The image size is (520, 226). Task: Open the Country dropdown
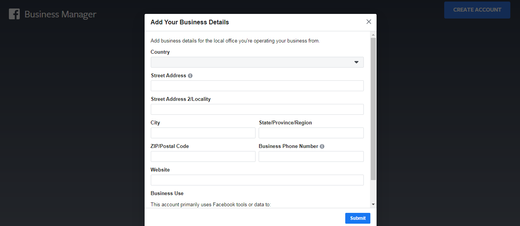tap(257, 62)
